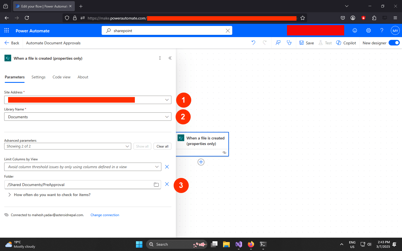Click the Test flask button
This screenshot has width=402, height=251.
325,43
